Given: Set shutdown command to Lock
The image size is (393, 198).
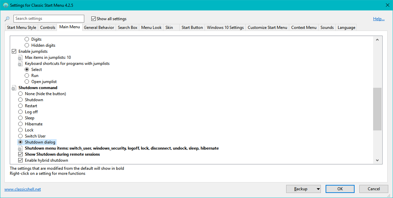Looking at the screenshot, I should coord(21,130).
